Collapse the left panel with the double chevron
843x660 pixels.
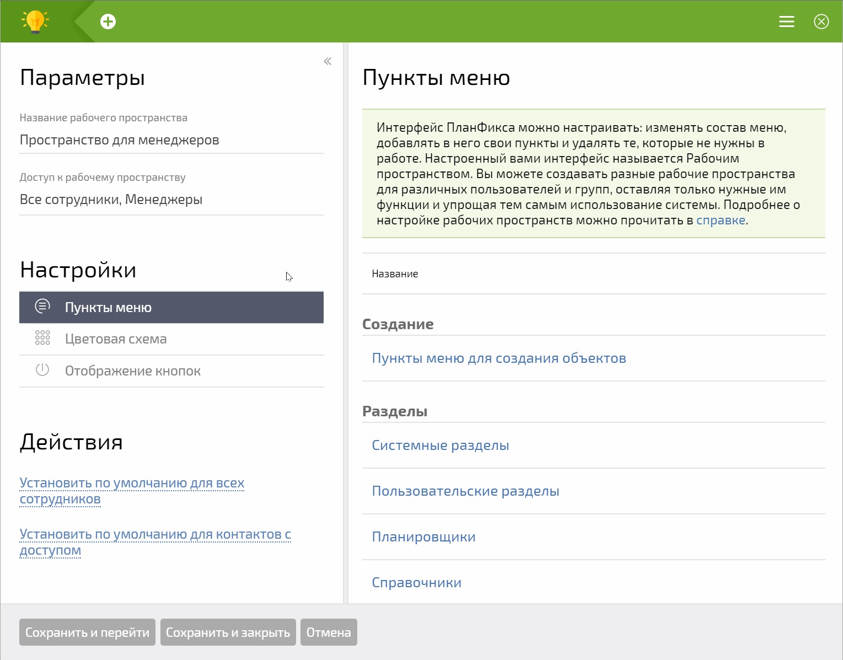(327, 61)
